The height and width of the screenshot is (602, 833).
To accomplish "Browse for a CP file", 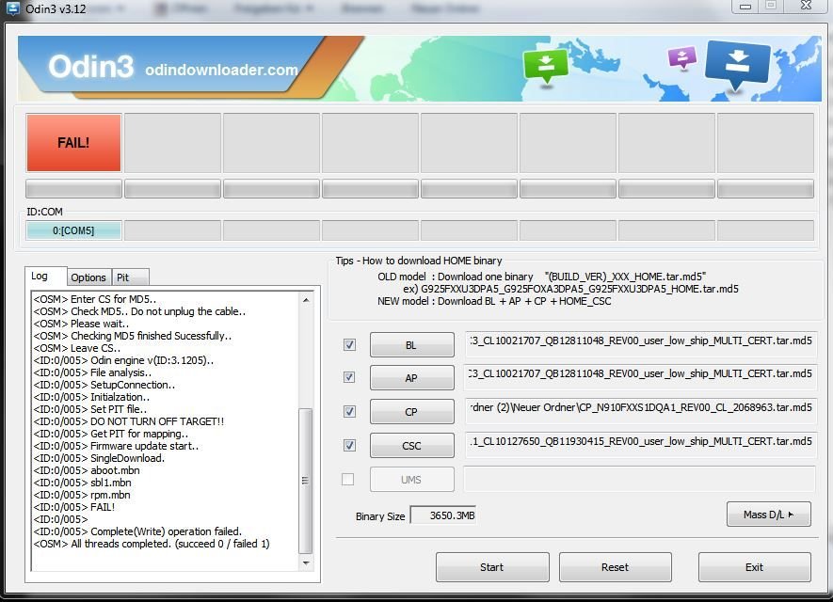I will coord(411,412).
